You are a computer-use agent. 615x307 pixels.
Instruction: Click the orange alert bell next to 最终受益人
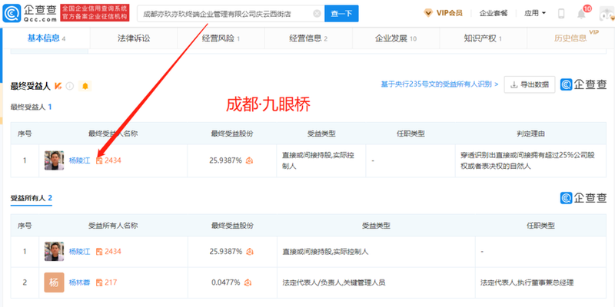pos(85,86)
